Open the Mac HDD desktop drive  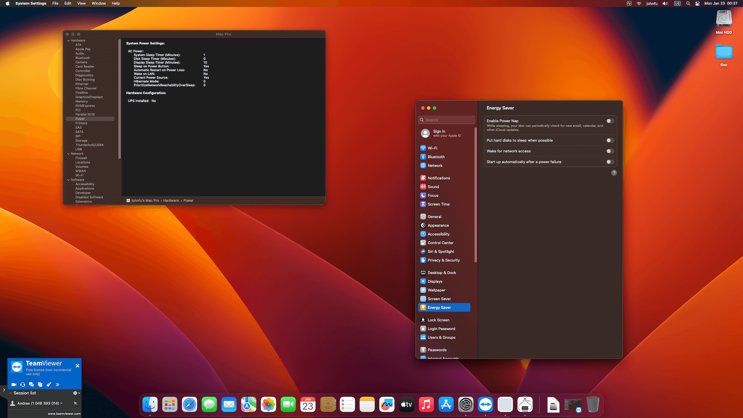[x=724, y=22]
